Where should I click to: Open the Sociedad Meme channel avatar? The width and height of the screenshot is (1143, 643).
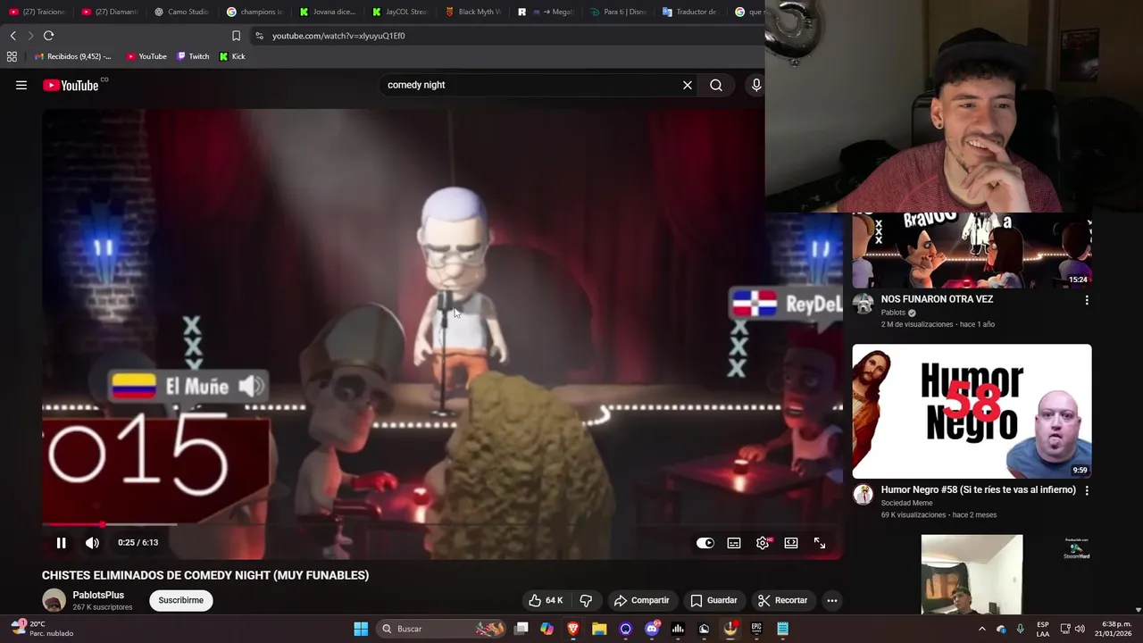click(x=863, y=495)
